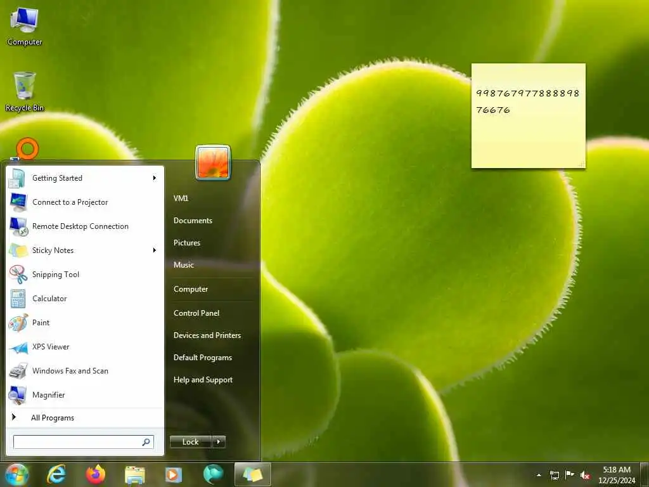
Task: Click the Connect to a Projector icon
Action: (x=18, y=202)
